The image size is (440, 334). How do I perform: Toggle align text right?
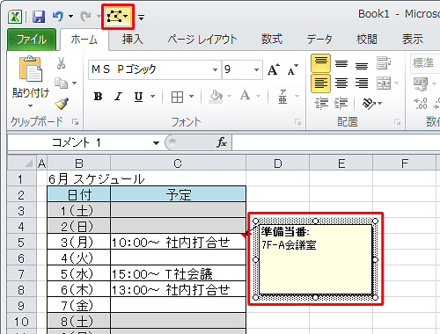click(362, 83)
